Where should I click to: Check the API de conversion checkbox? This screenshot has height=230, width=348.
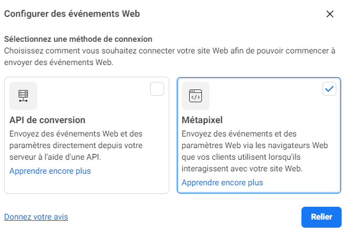click(157, 89)
